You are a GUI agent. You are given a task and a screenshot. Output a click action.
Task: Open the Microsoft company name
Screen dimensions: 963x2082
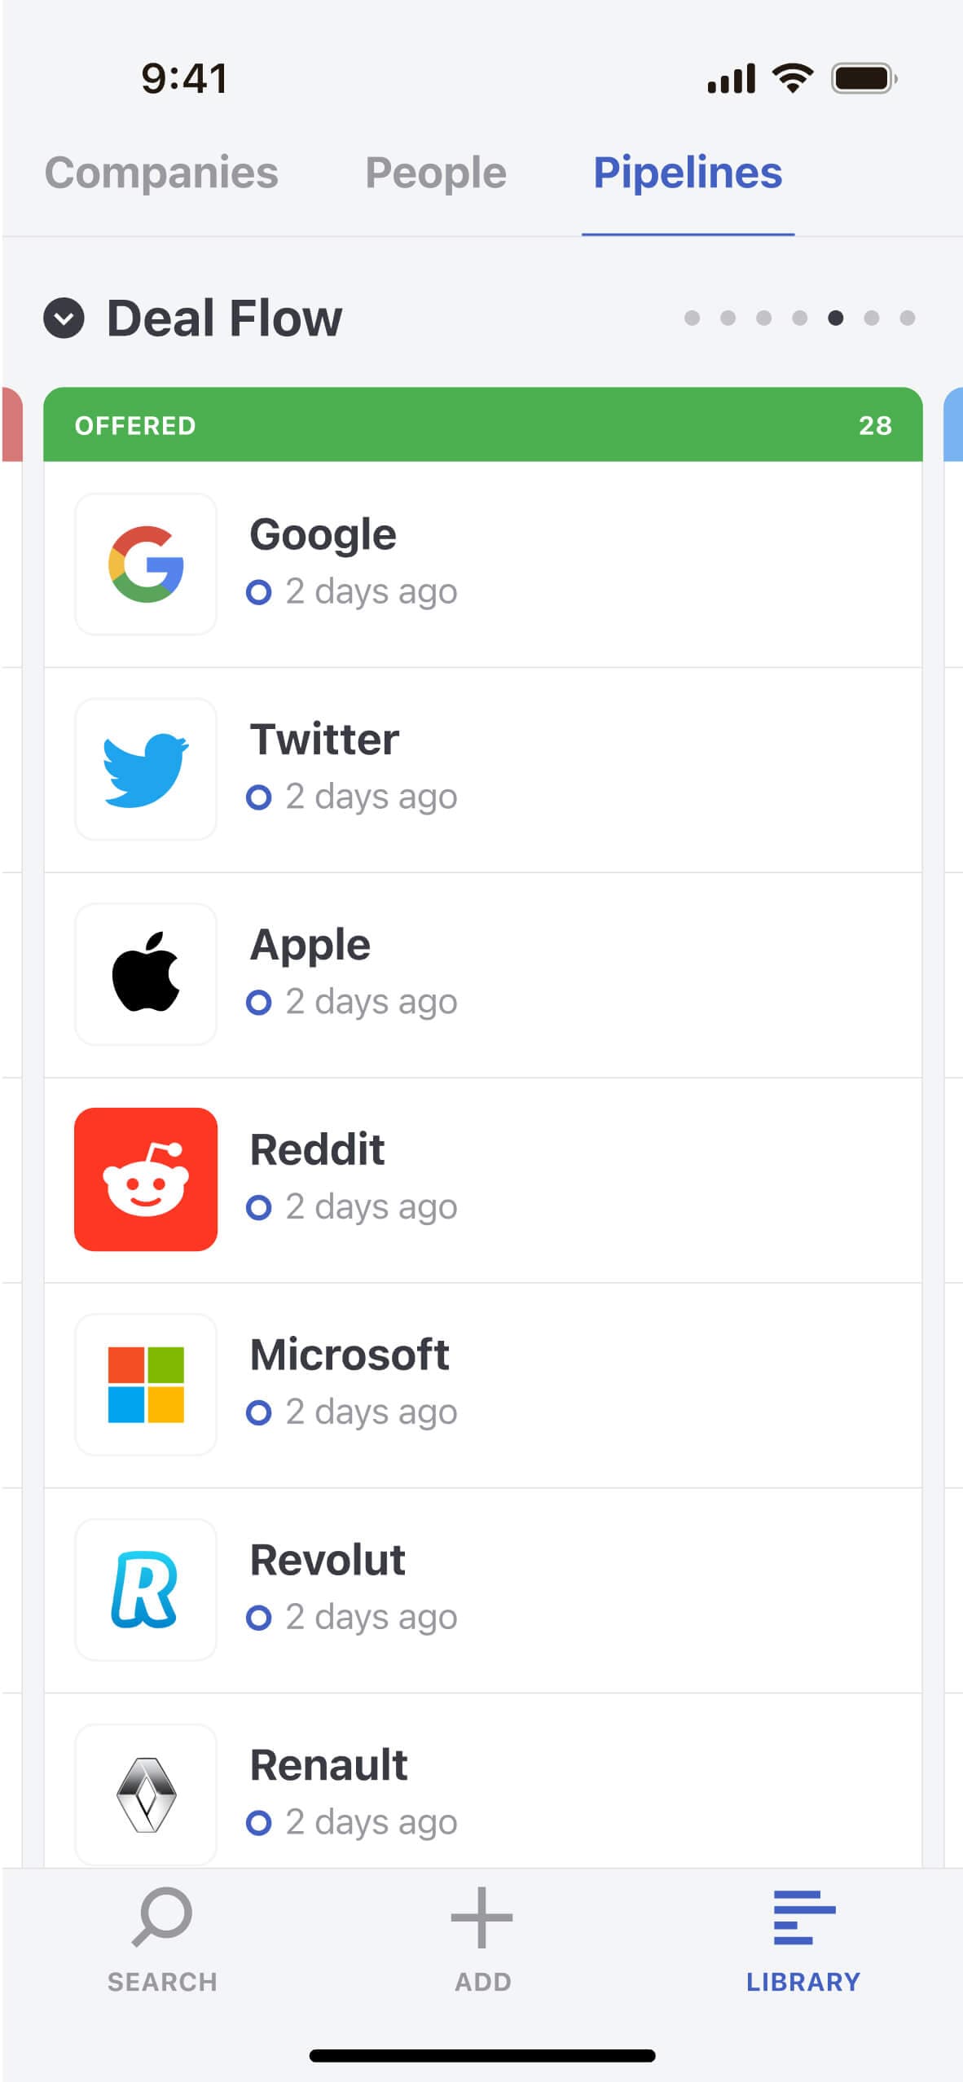[x=350, y=1355]
